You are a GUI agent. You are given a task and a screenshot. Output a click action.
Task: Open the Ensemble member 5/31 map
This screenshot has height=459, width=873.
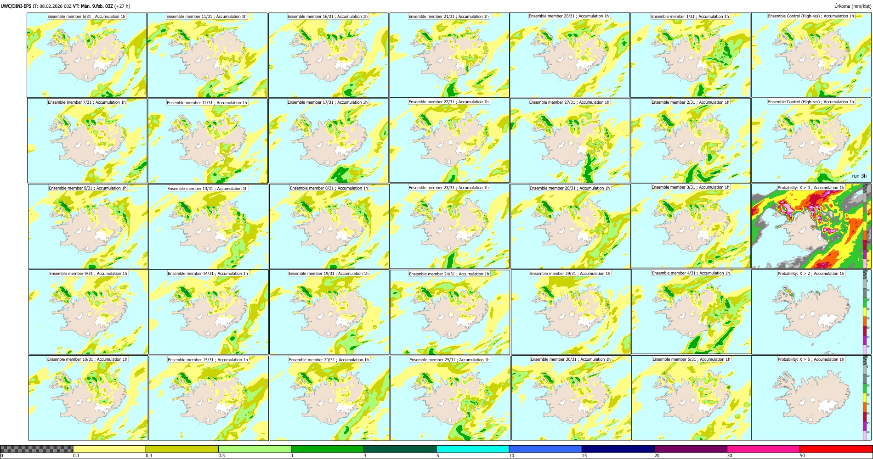click(x=692, y=398)
